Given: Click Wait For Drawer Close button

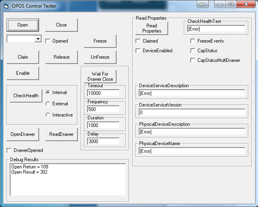Looking at the screenshot, I should [100, 76].
